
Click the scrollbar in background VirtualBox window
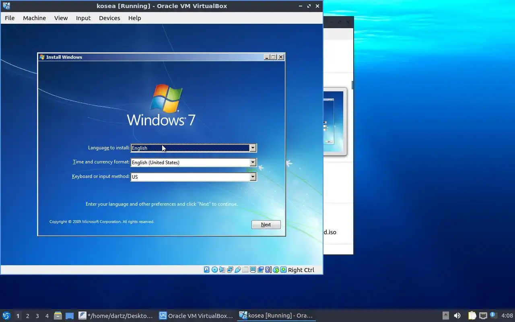click(352, 85)
